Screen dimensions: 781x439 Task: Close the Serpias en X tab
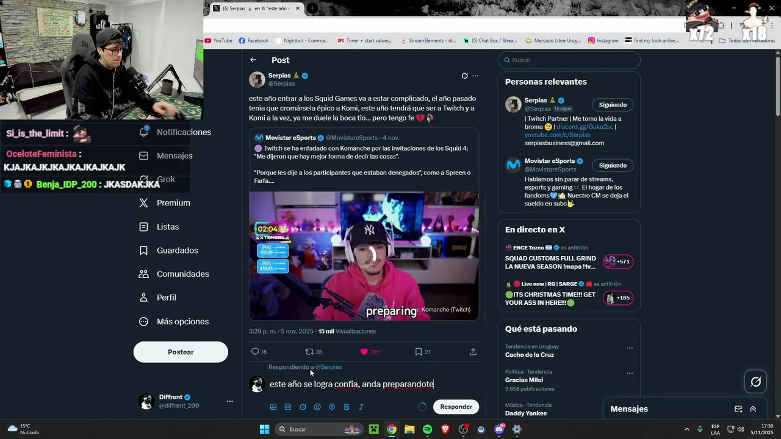coord(298,8)
